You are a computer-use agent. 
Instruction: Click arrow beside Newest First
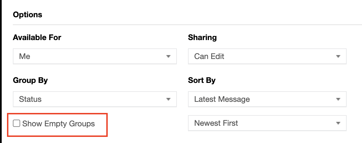pyautogui.click(x=338, y=123)
